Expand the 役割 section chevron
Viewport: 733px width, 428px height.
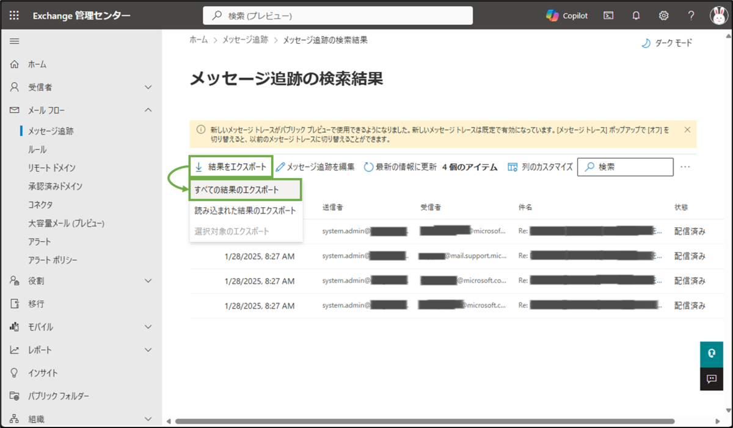click(x=148, y=280)
